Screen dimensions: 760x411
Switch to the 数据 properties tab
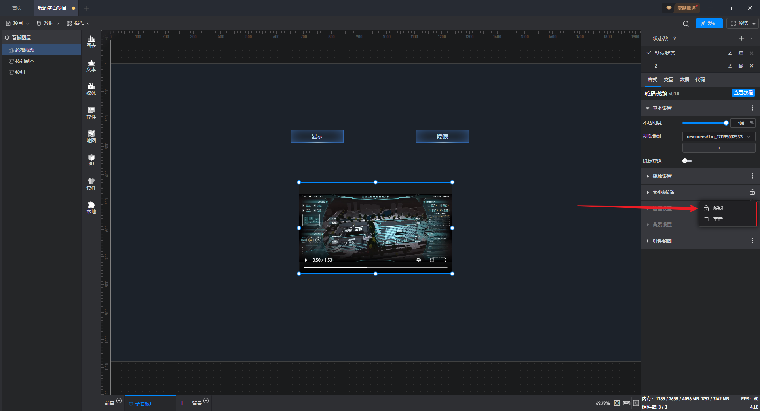[x=684, y=80]
